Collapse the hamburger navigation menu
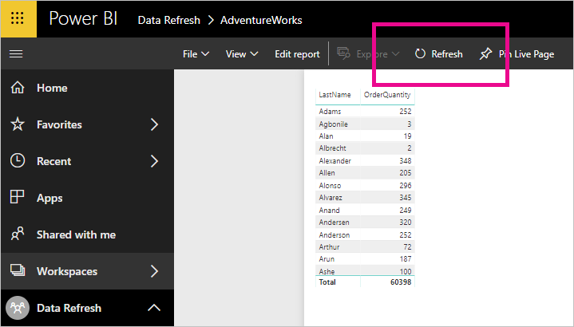The image size is (574, 327). point(16,54)
